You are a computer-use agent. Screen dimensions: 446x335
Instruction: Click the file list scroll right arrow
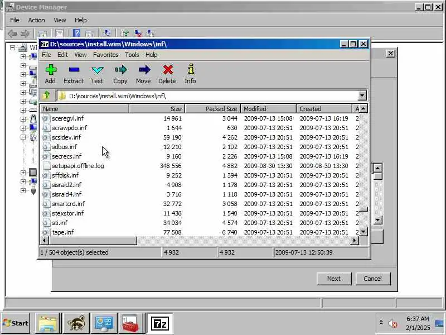point(355,241)
